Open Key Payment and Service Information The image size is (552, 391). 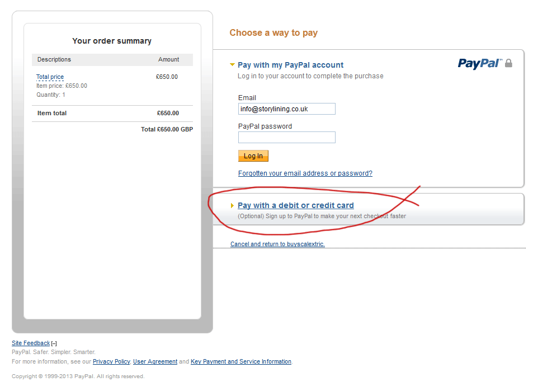tap(241, 362)
